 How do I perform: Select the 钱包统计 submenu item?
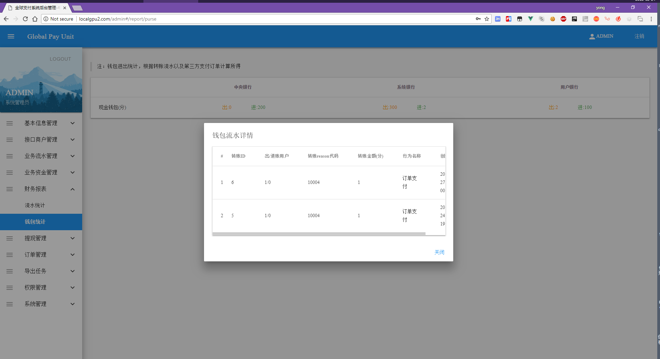41,222
